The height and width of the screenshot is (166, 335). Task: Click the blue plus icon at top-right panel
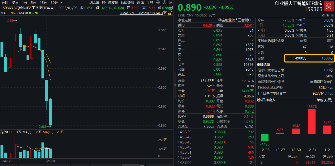click(x=333, y=15)
